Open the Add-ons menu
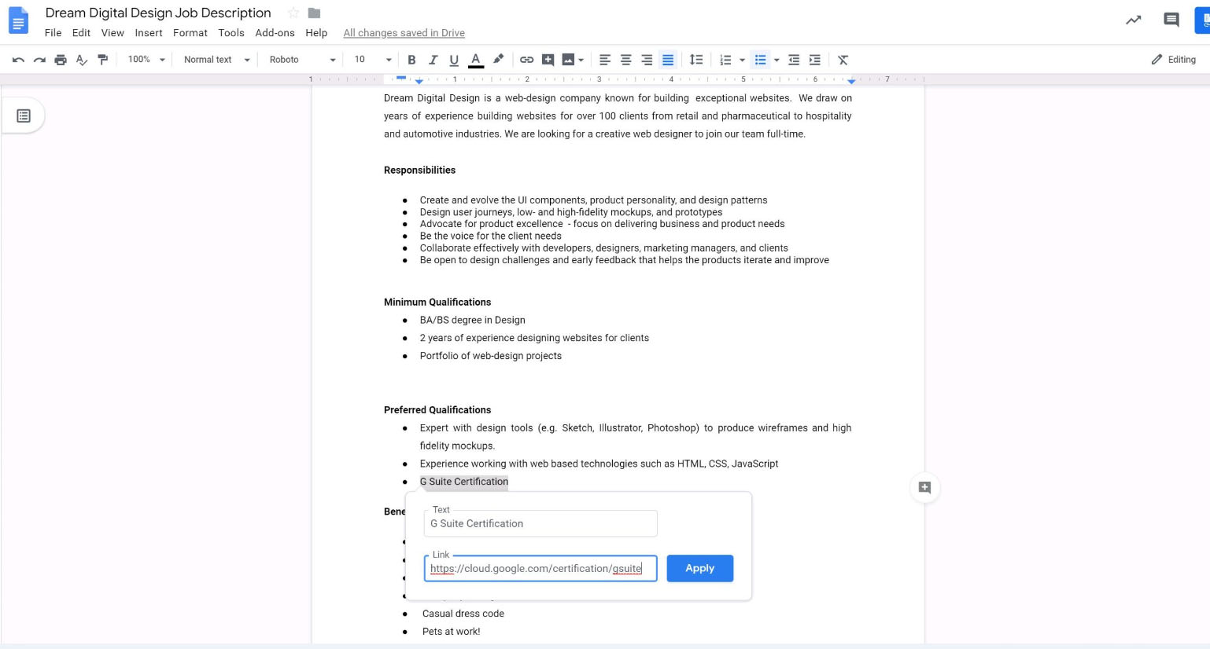This screenshot has height=649, width=1210. [275, 33]
